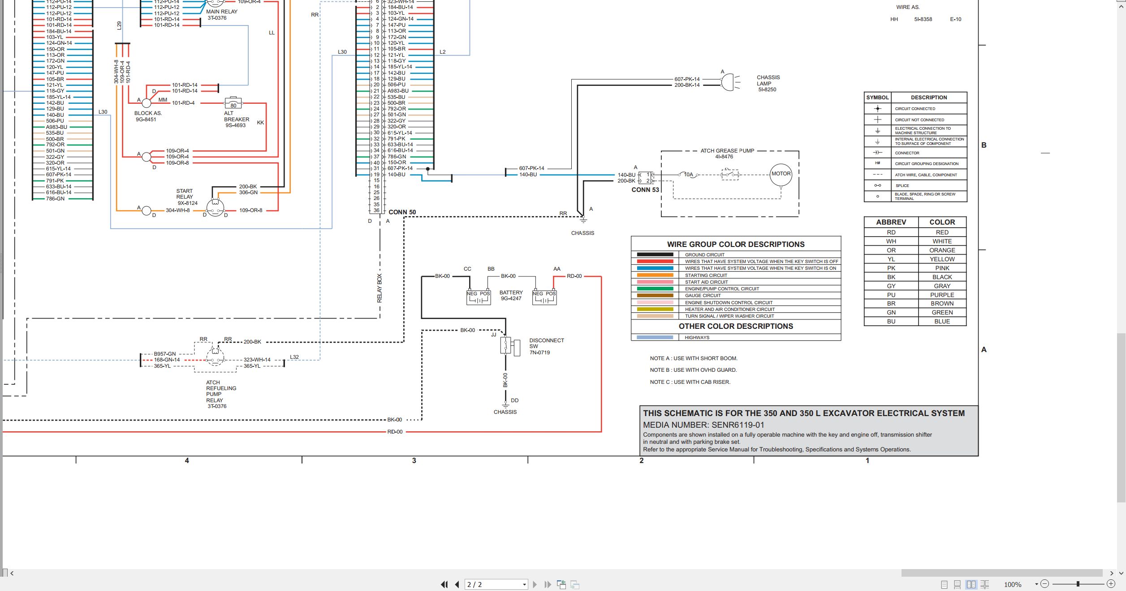Viewport: 1126px width, 591px height.
Task: Switch to continuous page scrolling view
Action: (958, 584)
